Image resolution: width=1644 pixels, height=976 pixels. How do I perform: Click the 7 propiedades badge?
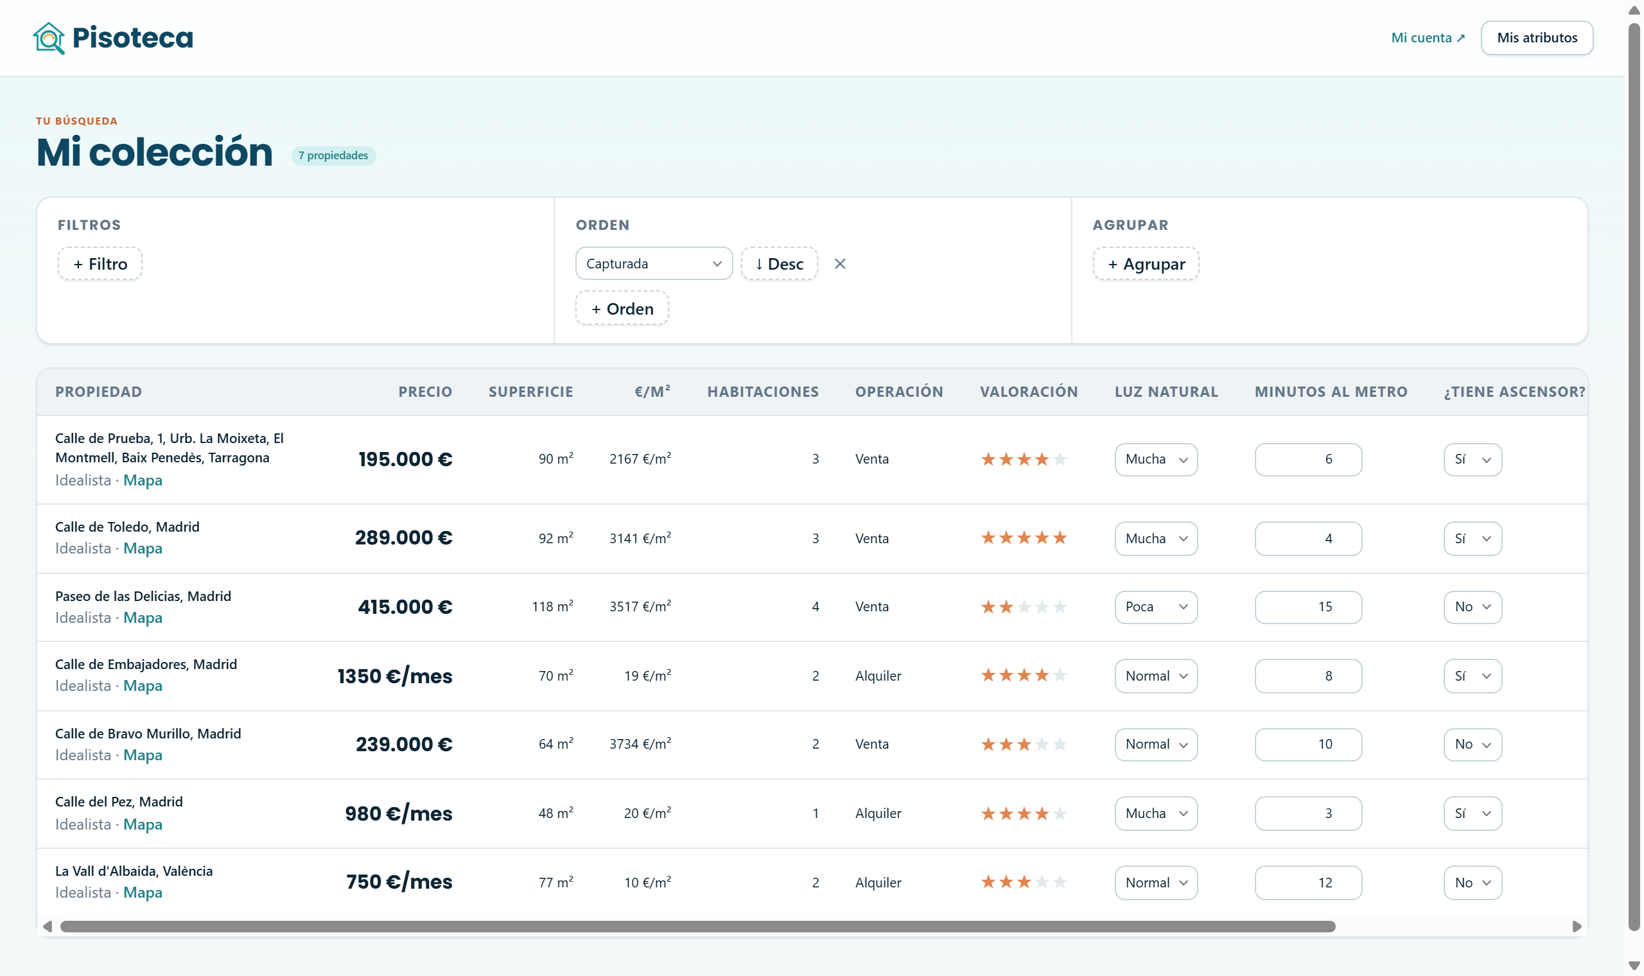coord(333,156)
